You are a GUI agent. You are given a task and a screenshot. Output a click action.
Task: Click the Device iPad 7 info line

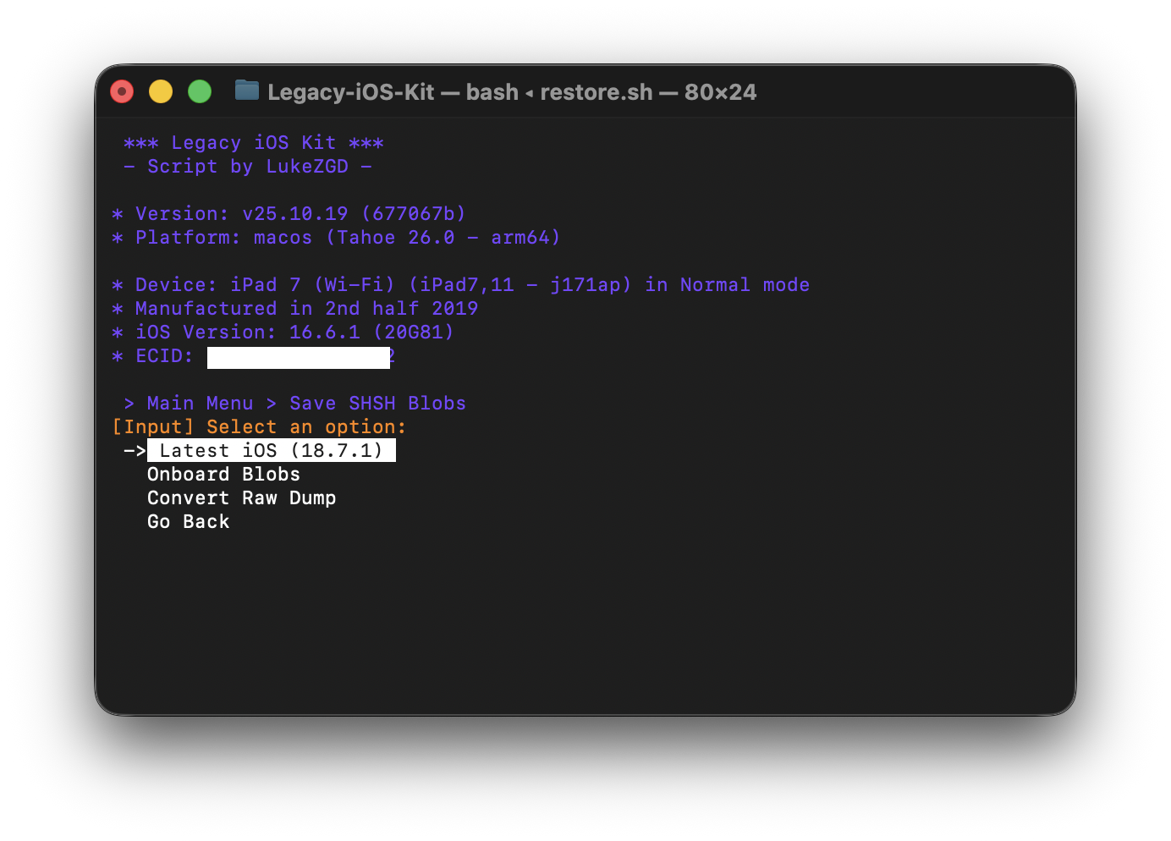point(460,285)
